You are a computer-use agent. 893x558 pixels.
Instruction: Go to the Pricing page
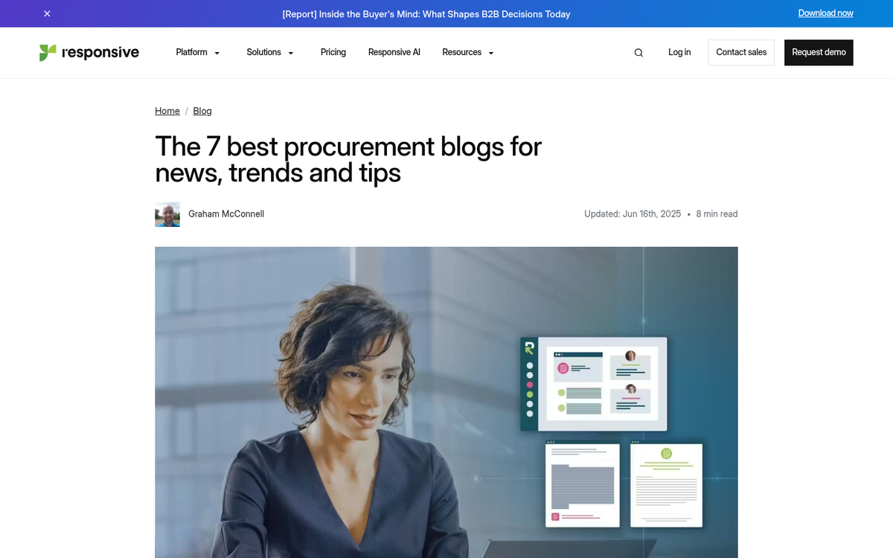[333, 52]
